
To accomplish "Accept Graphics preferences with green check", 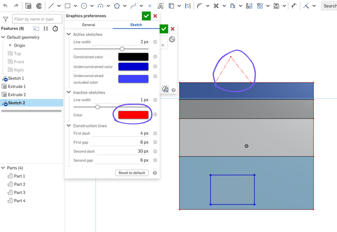I will [146, 16].
